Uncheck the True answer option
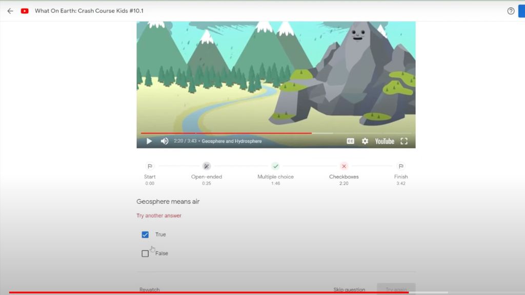Screen dimensions: 525x295 coord(145,234)
